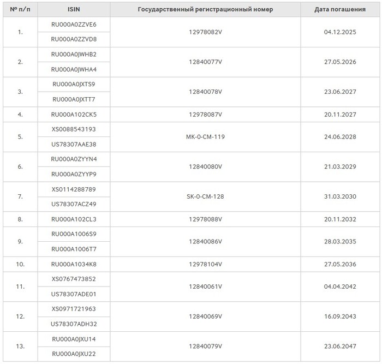Click registration number SK-0-CM-128
This screenshot has width=382, height=364.
coord(205,196)
